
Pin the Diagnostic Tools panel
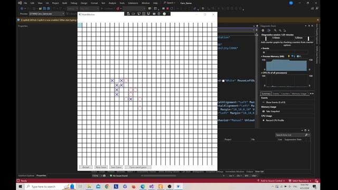tap(309, 26)
